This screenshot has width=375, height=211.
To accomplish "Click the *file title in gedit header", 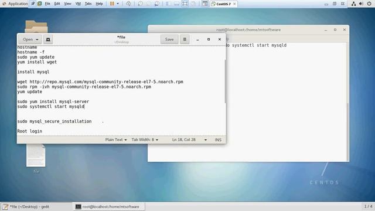I will point(121,37).
